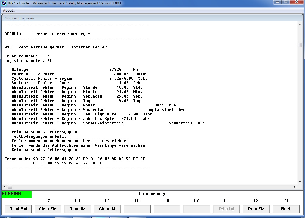The height and width of the screenshot is (218, 305).
Task: Click the vertical scrollbar down arrow
Action: tap(300, 182)
